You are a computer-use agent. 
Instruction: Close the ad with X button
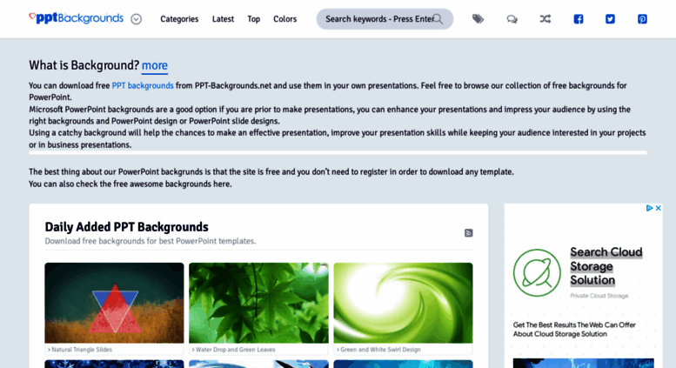tap(659, 208)
